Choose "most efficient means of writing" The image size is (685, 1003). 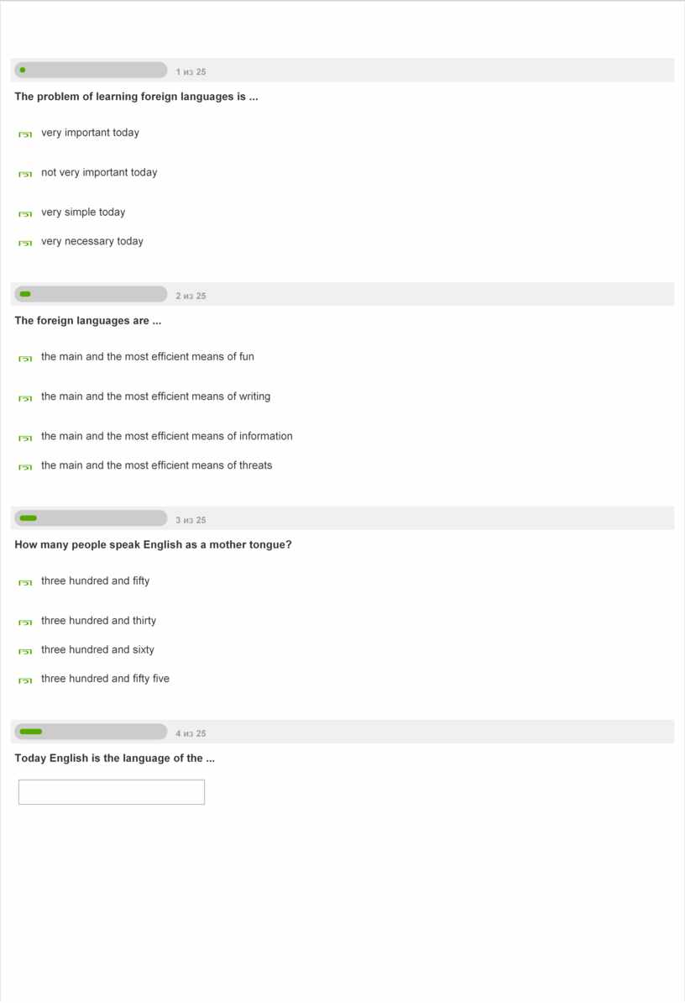(25, 397)
